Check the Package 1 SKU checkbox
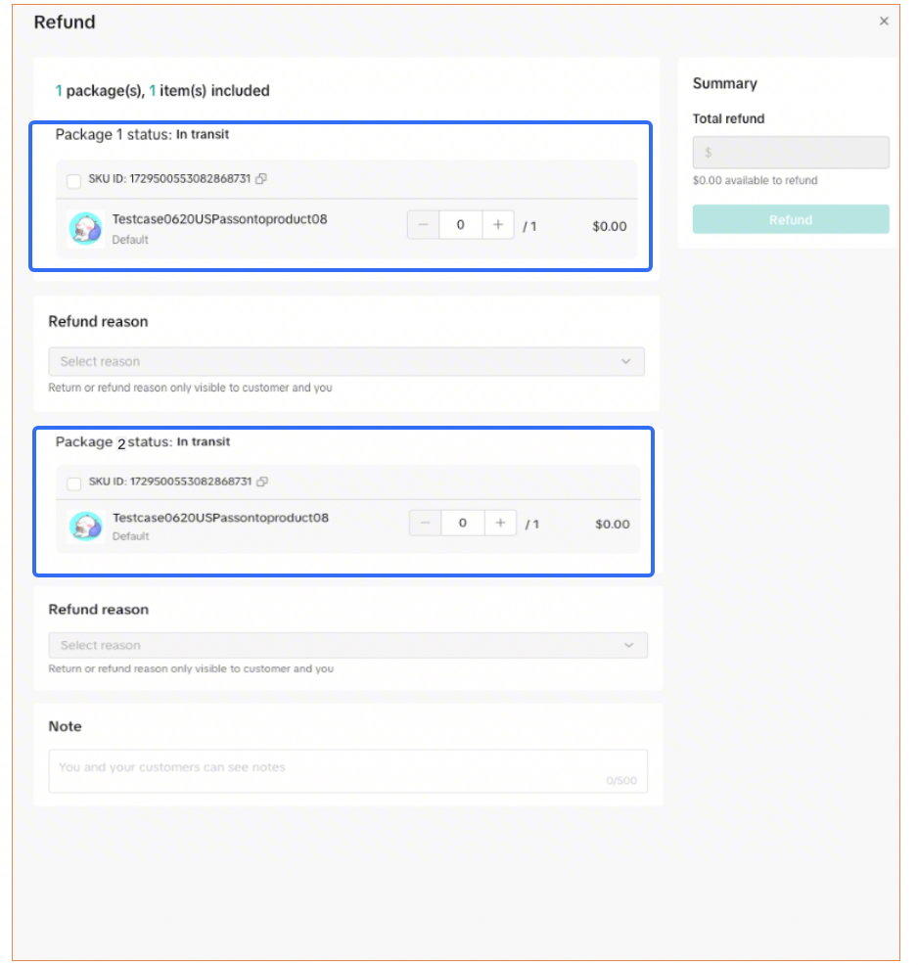 74,181
